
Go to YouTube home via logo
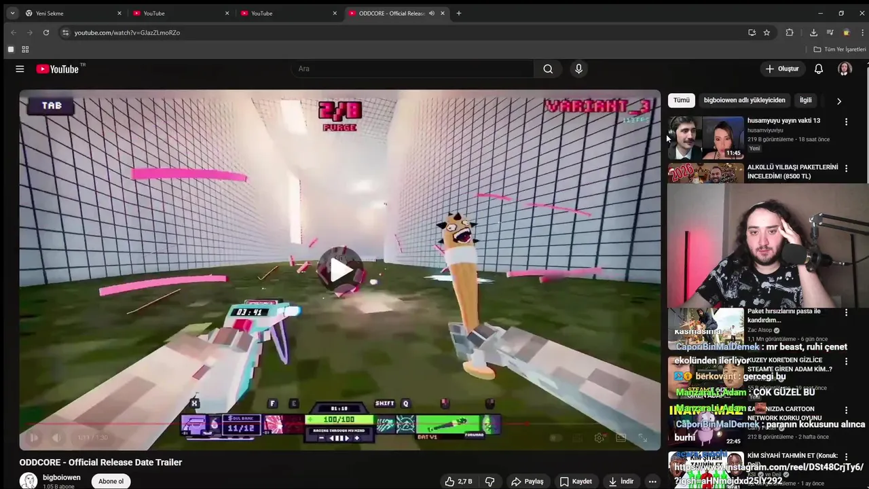[x=58, y=69]
